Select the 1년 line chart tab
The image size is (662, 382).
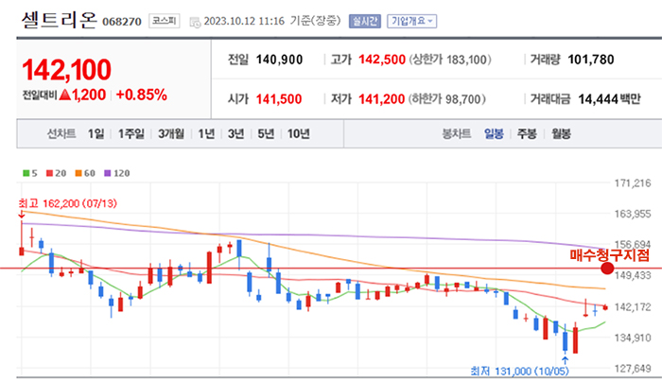click(x=206, y=134)
